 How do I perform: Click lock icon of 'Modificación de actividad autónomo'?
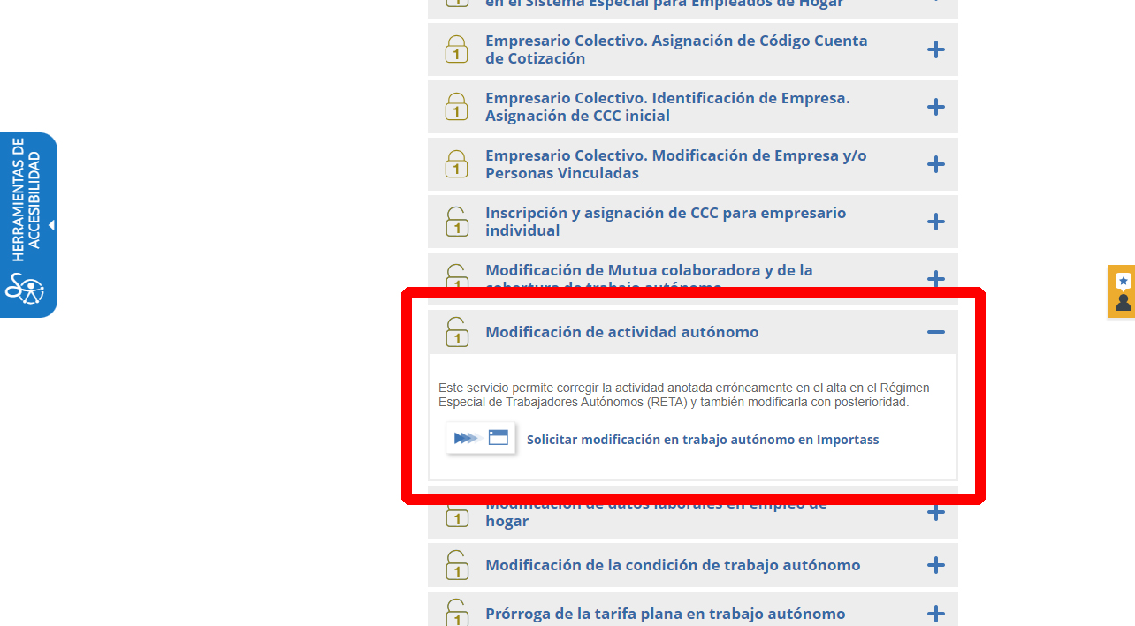click(x=456, y=332)
